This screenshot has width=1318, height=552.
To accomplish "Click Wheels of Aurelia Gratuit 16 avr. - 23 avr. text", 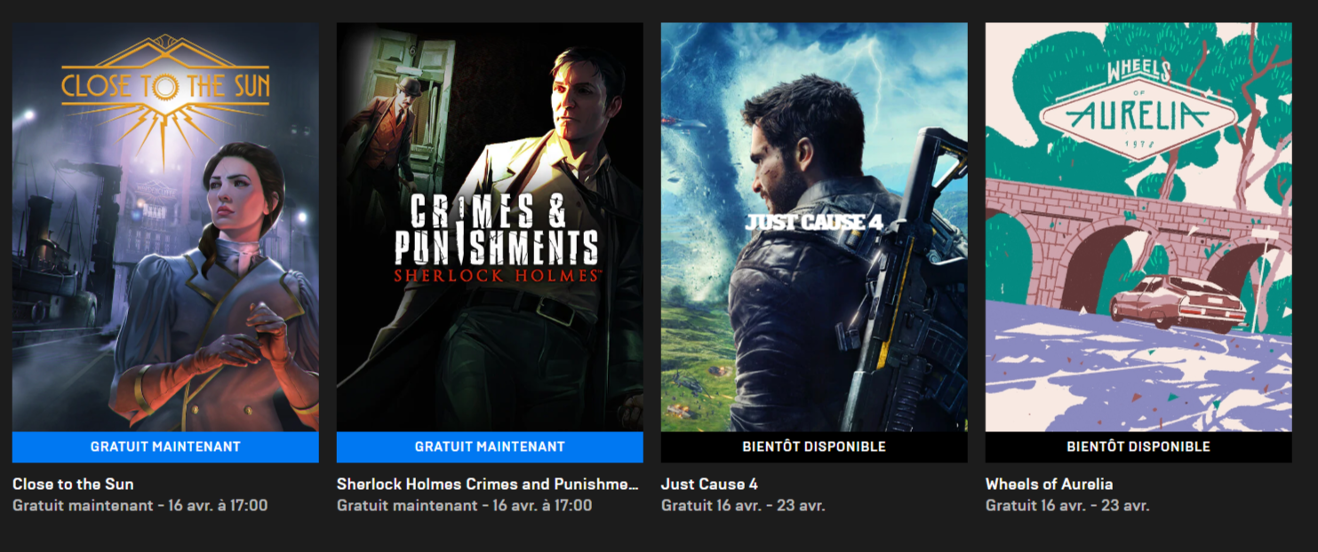I will pyautogui.click(x=1067, y=506).
